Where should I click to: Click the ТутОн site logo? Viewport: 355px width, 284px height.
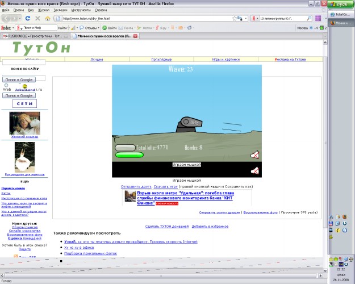(x=41, y=48)
